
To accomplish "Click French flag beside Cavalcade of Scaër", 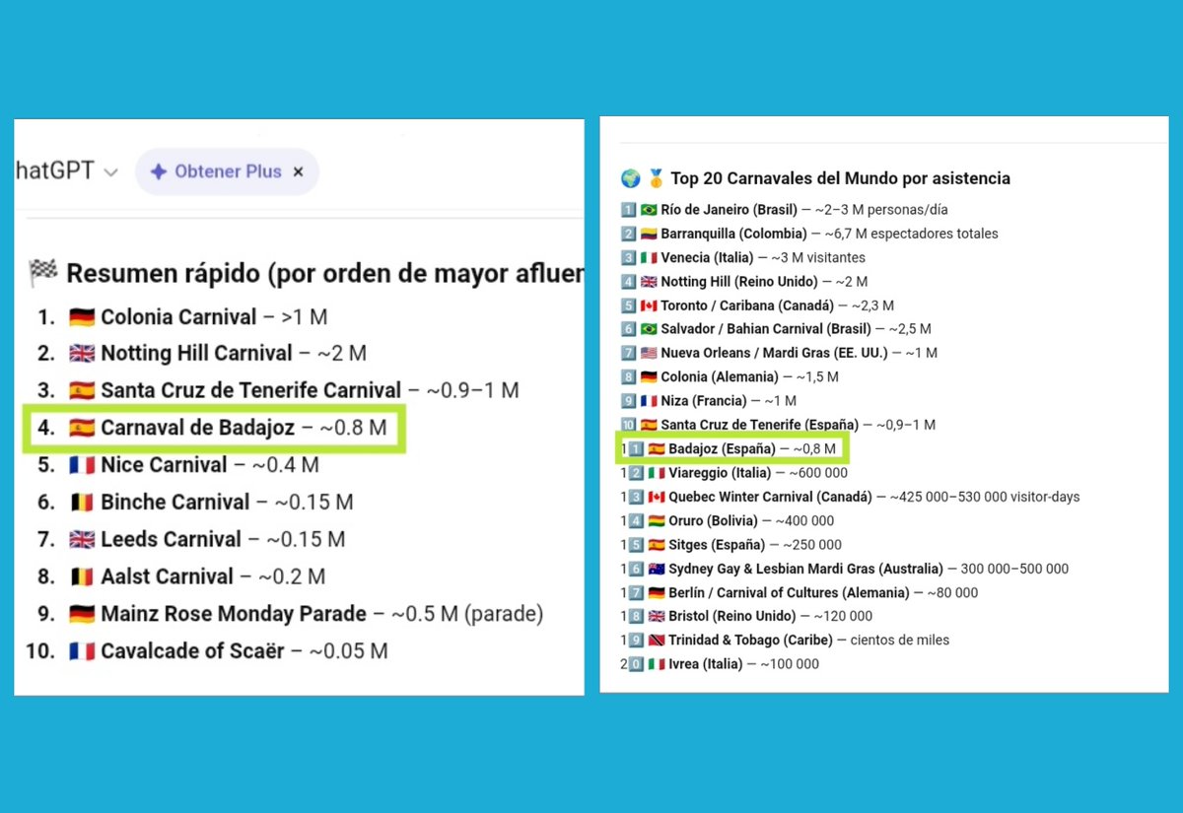I will tap(81, 651).
